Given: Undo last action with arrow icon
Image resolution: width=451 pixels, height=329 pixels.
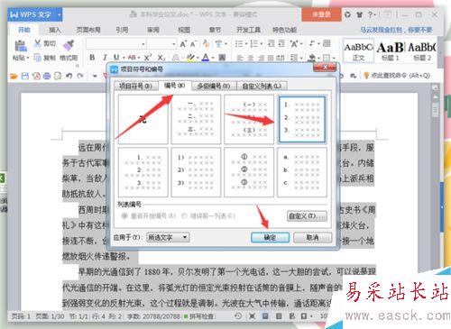Looking at the screenshot, I should click(x=69, y=76).
